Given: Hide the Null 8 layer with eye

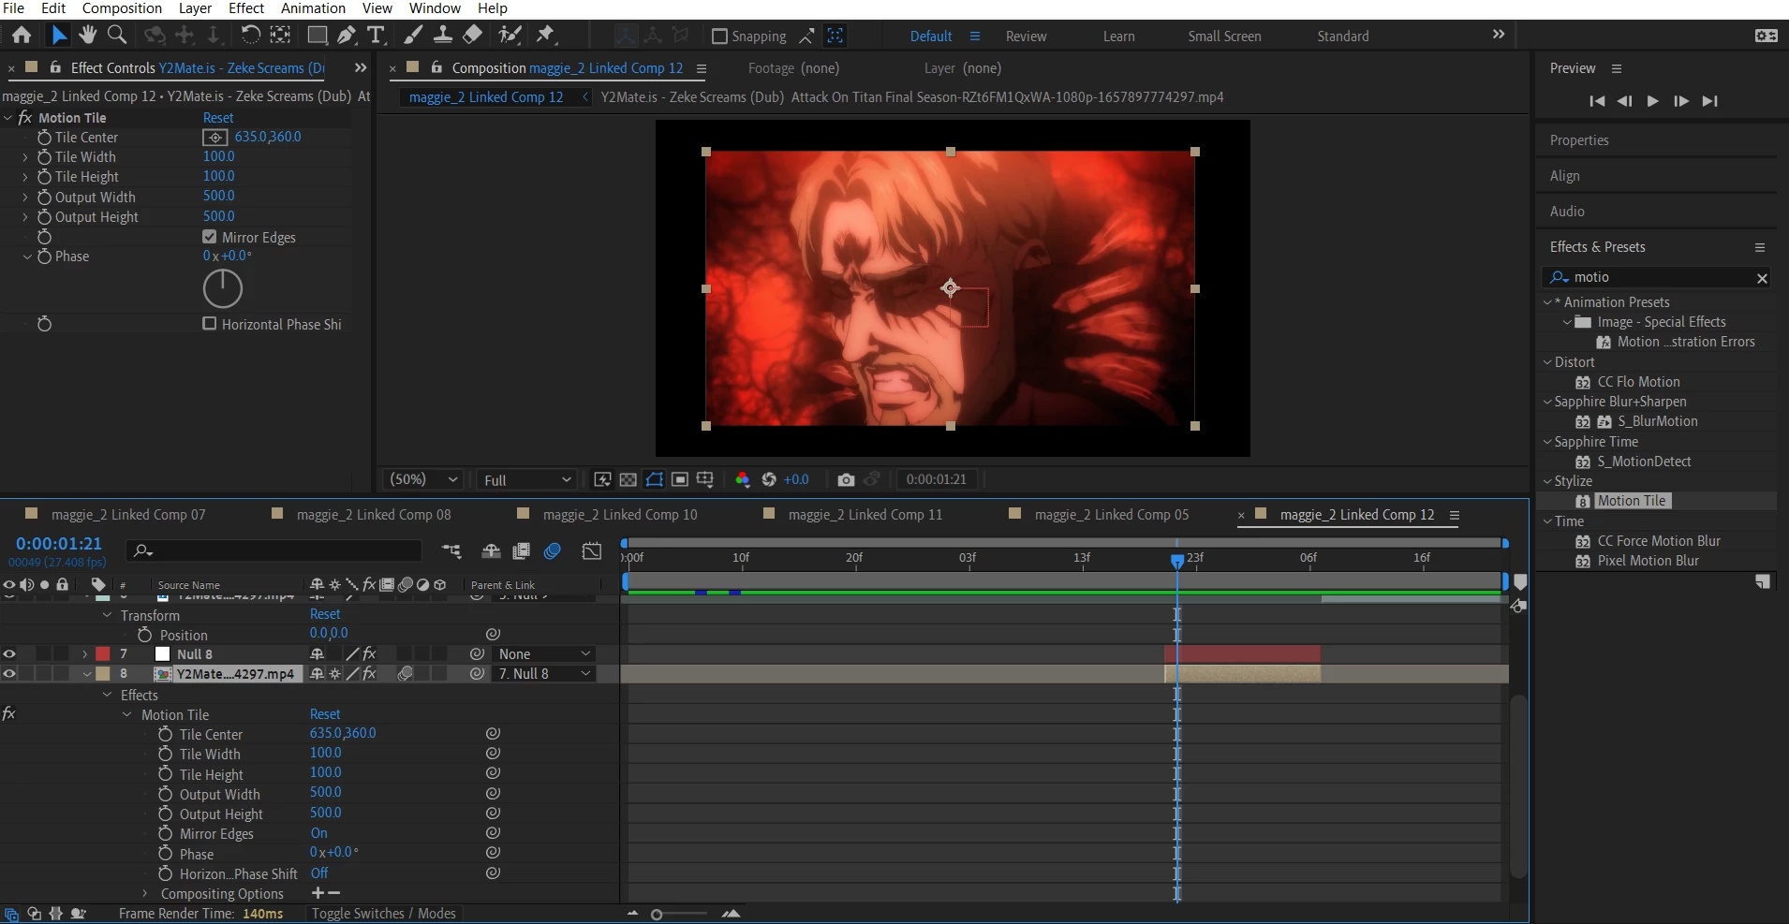Looking at the screenshot, I should (x=9, y=654).
